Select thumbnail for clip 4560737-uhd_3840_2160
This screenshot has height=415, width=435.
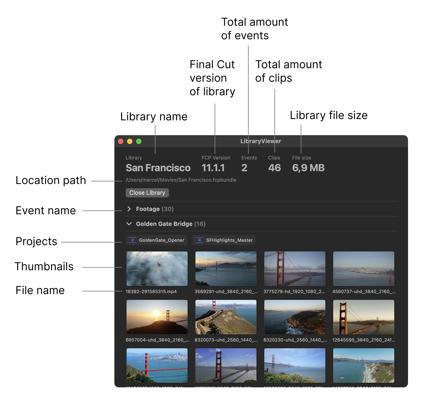363,269
